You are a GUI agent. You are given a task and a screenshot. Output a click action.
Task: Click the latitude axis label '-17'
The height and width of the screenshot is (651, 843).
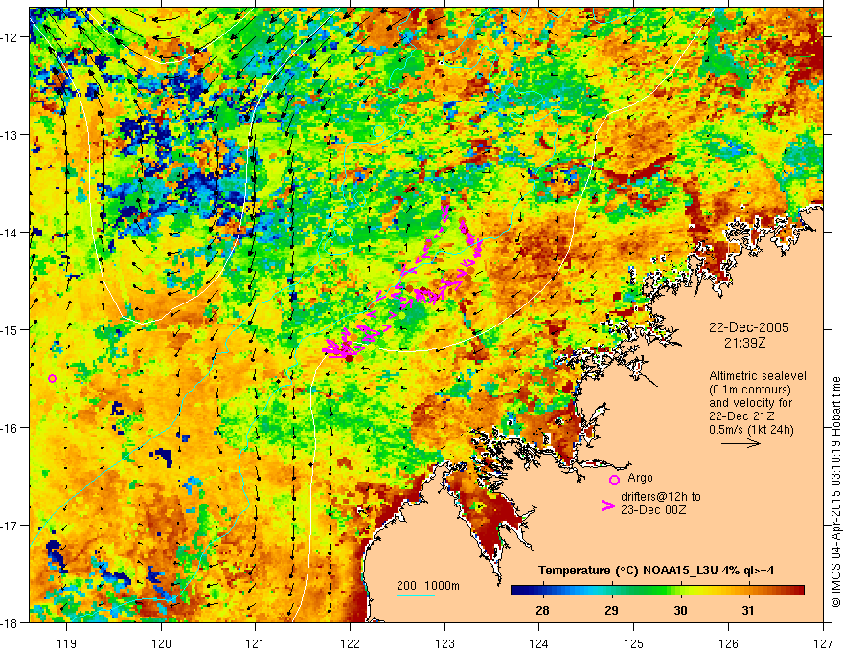pyautogui.click(x=11, y=525)
